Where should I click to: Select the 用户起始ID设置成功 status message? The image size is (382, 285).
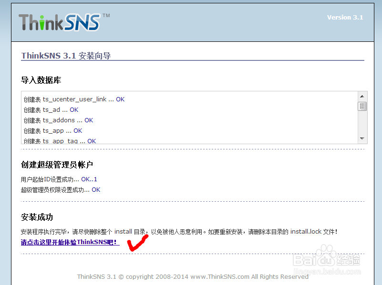(57, 179)
